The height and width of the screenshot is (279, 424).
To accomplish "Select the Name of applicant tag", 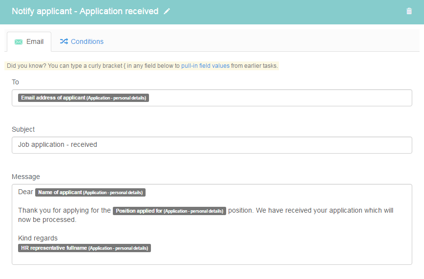I will point(90,192).
